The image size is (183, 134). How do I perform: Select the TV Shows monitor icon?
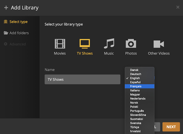pos(85,44)
